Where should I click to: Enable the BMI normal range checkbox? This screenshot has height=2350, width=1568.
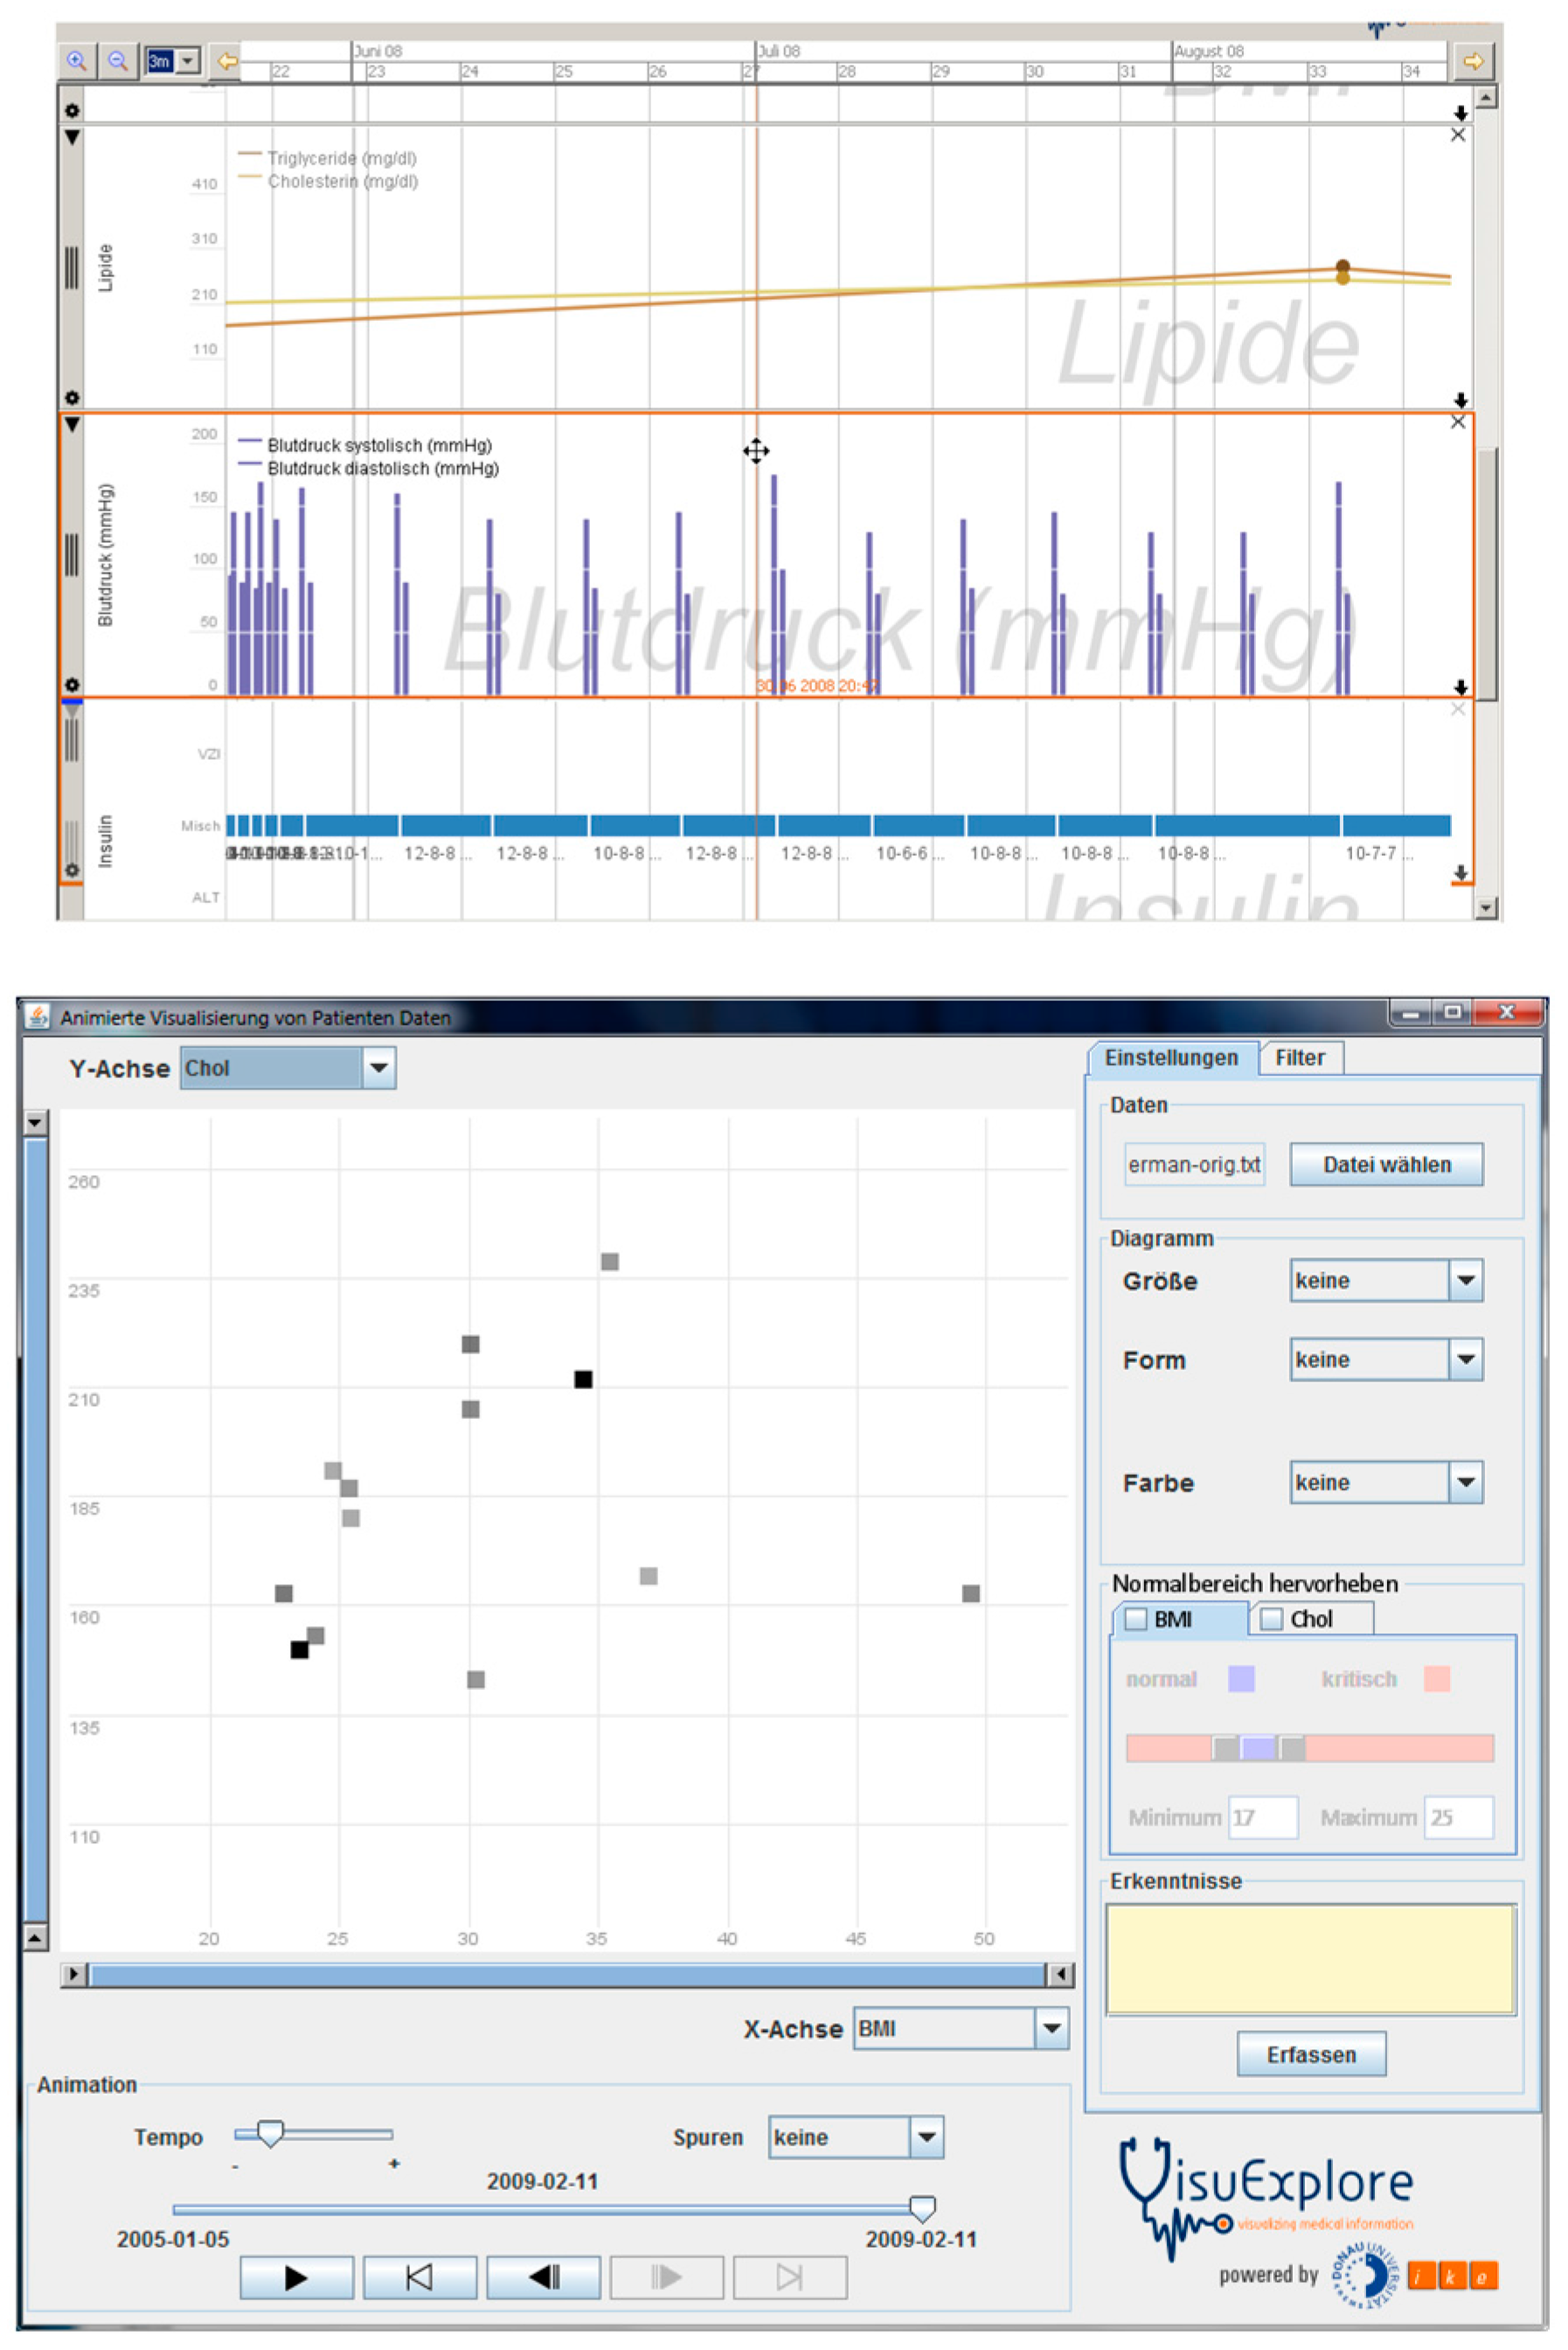1136,1618
